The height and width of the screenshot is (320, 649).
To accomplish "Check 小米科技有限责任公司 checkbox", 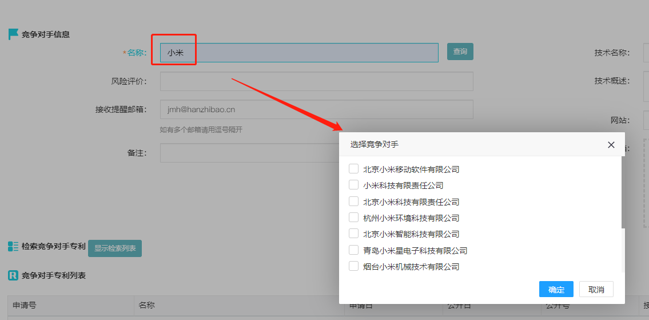I will coord(353,185).
